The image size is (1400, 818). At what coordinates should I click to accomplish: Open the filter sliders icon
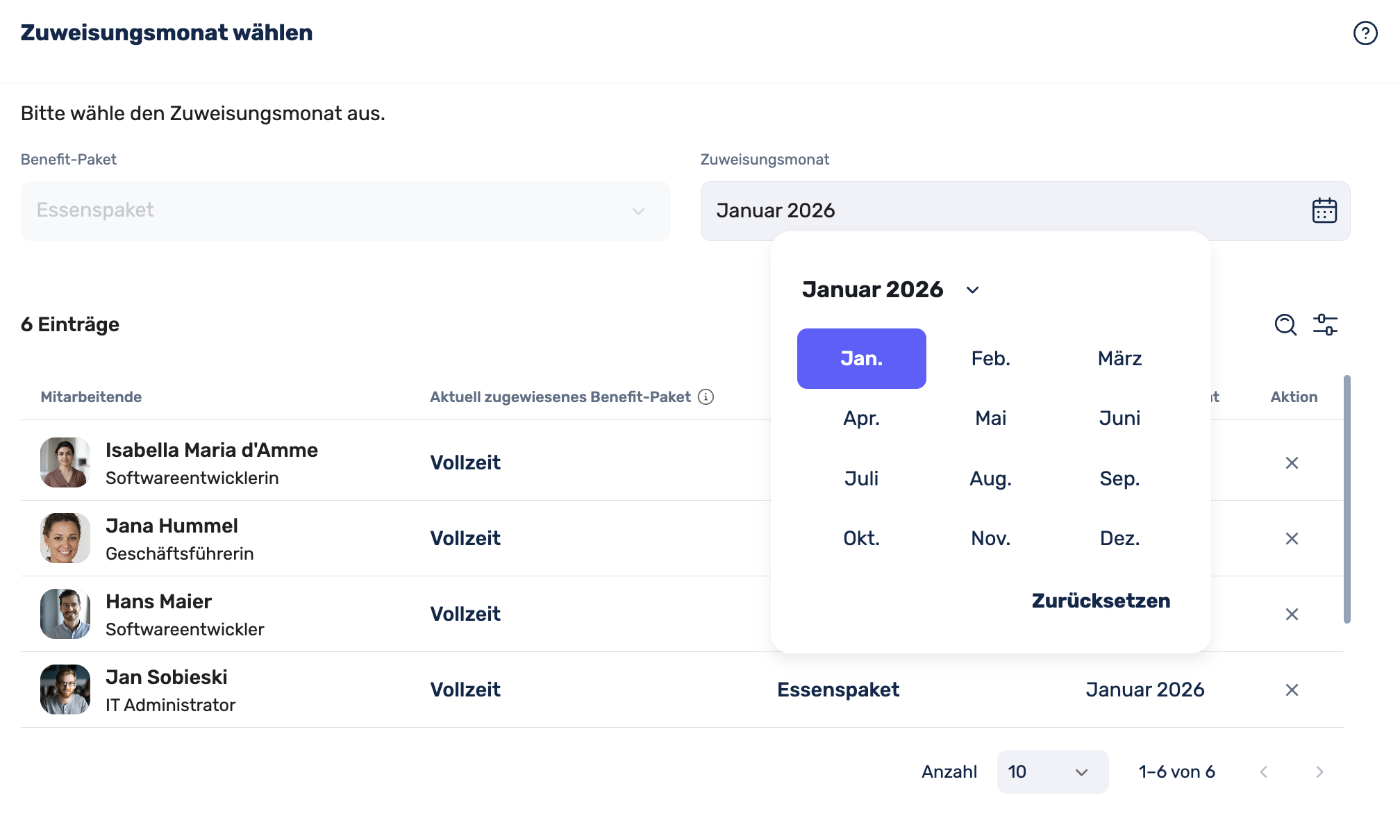pos(1325,324)
